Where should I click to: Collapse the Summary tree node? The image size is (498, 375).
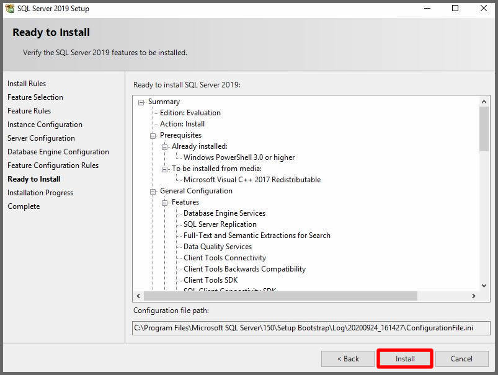[141, 102]
